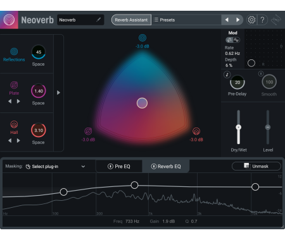Image resolution: width=285 pixels, height=240 pixels.
Task: Toggle the Pre EQ power icon
Action: (110, 166)
